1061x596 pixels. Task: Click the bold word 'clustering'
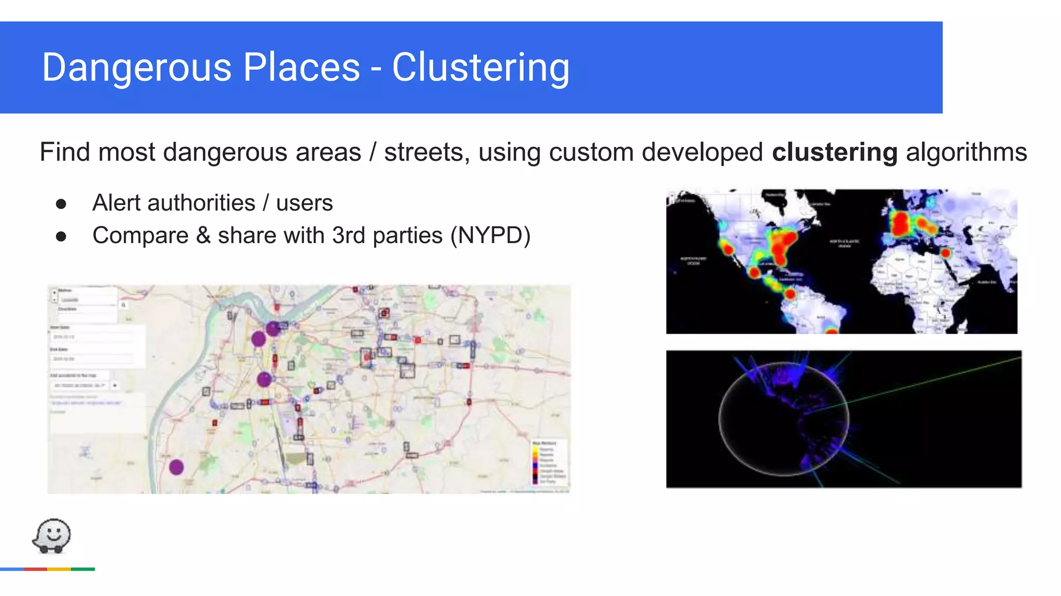835,153
